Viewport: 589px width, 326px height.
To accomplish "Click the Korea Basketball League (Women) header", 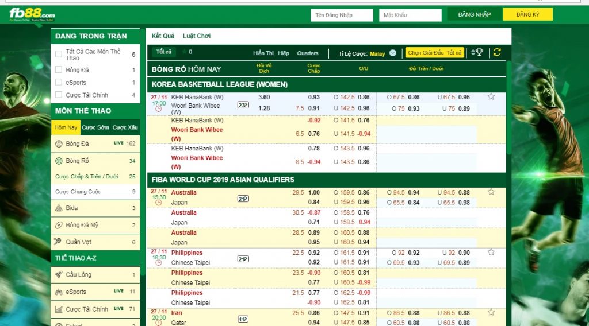I will [x=327, y=85].
